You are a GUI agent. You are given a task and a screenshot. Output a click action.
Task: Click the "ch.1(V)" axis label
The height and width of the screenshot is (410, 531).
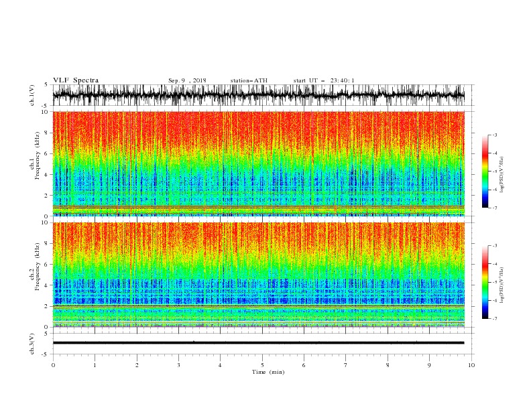coord(32,95)
